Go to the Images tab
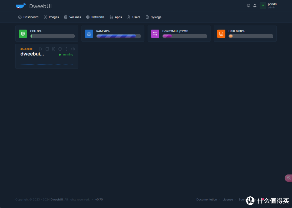 coord(51,17)
